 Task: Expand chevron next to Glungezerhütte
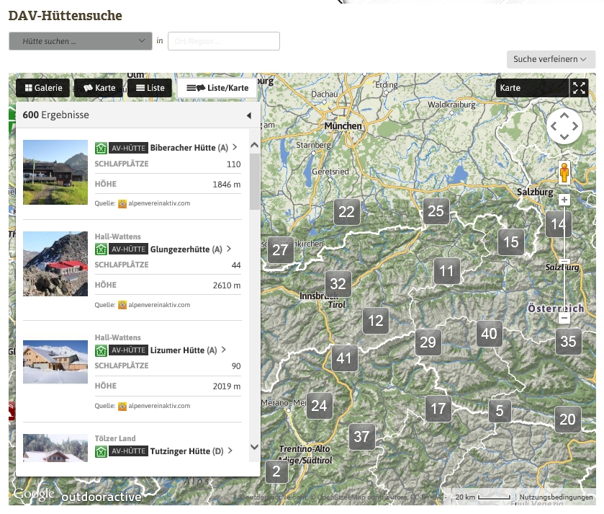pos(229,249)
